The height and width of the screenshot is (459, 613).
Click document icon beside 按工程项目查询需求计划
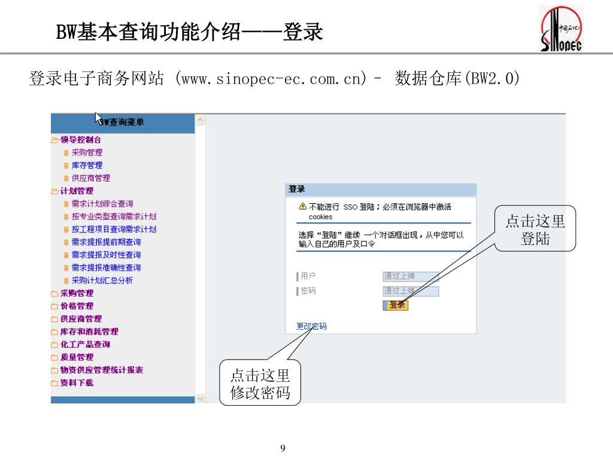(66, 229)
